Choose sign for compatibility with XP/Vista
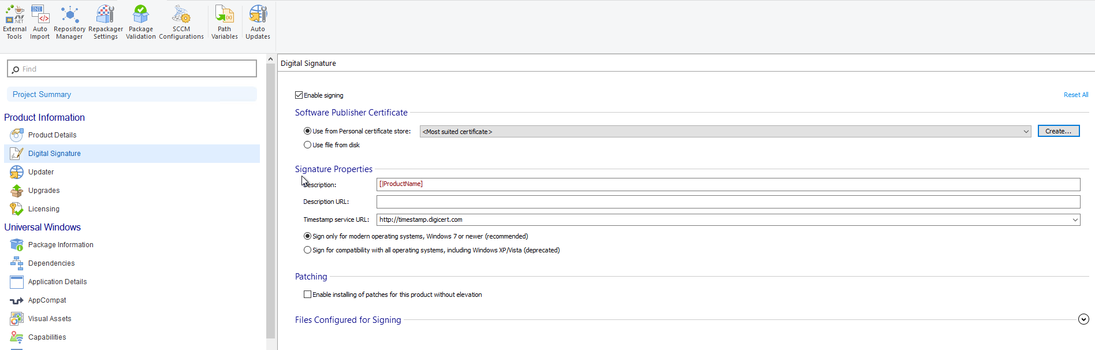Screen dimensions: 1095x350 coord(308,250)
